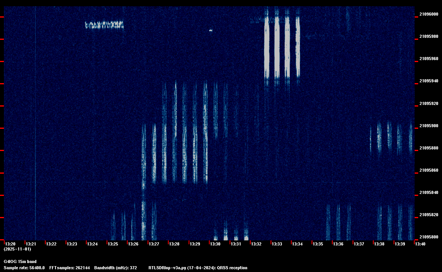Select the 21095840 frequency label
The width and height of the screenshot is (442, 272).
[x=429, y=192]
